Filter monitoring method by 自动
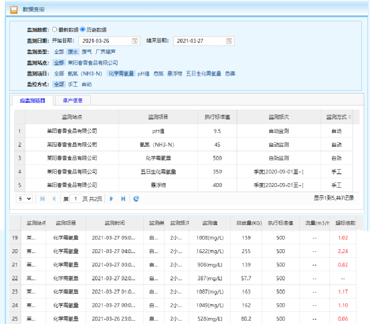Viewport: 370px width, 324px height. 86,84
